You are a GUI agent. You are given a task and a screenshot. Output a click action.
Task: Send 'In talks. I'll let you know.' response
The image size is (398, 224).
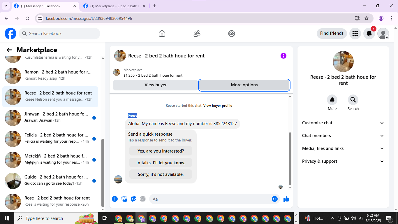tap(161, 162)
